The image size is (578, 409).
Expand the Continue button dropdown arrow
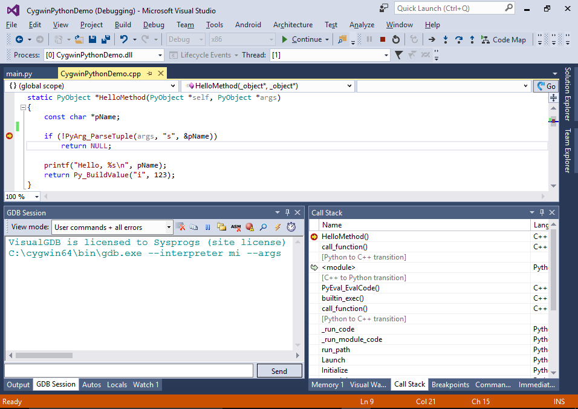(327, 39)
